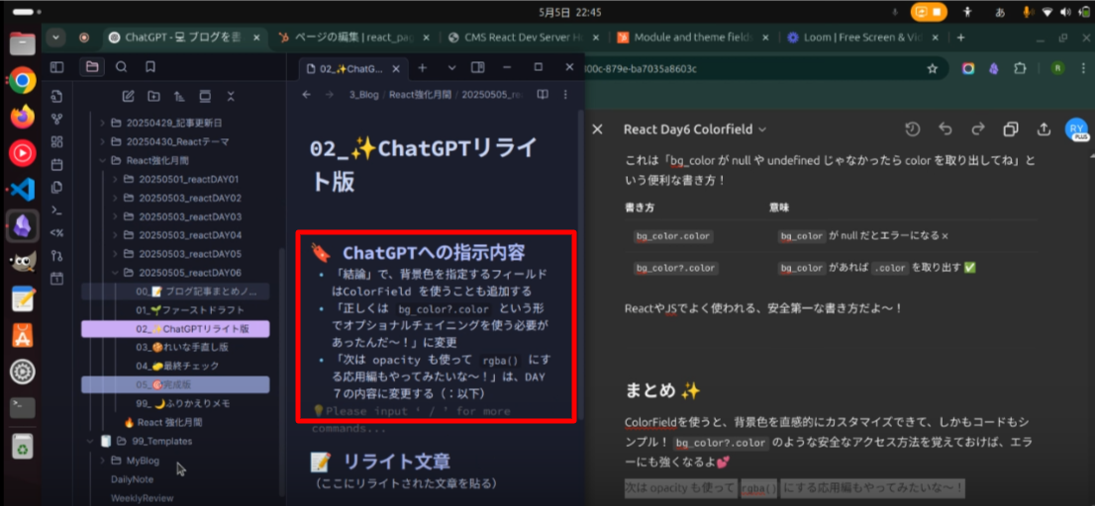Click the graph view ribbon icon
1095x506 pixels.
pos(57,120)
